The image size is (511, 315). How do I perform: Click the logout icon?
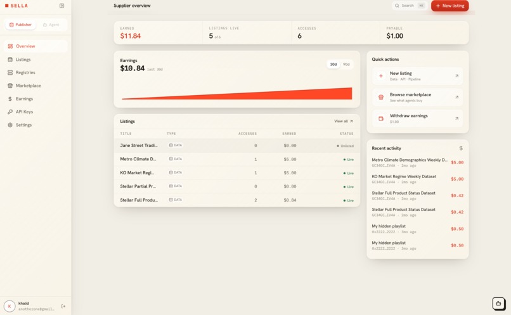63,306
